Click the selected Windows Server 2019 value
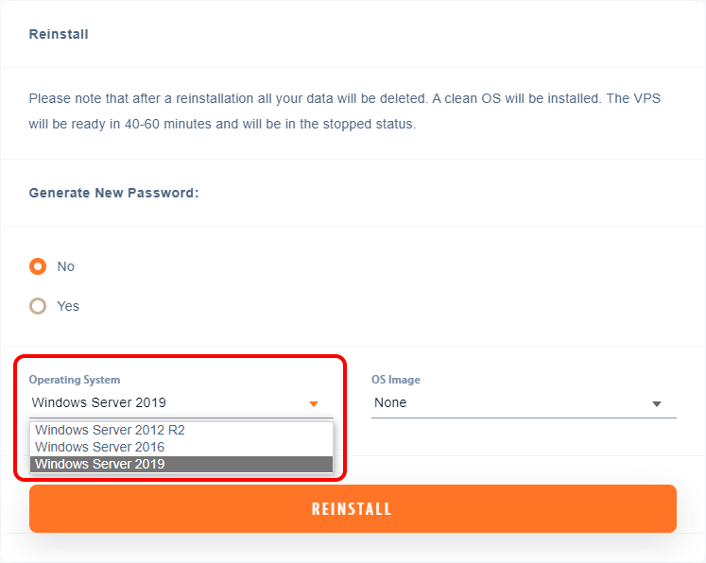The height and width of the screenshot is (563, 706). [99, 402]
